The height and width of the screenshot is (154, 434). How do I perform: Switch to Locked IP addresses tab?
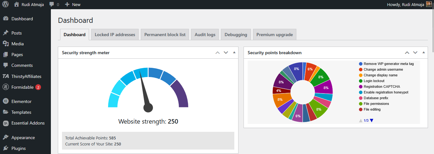115,35
